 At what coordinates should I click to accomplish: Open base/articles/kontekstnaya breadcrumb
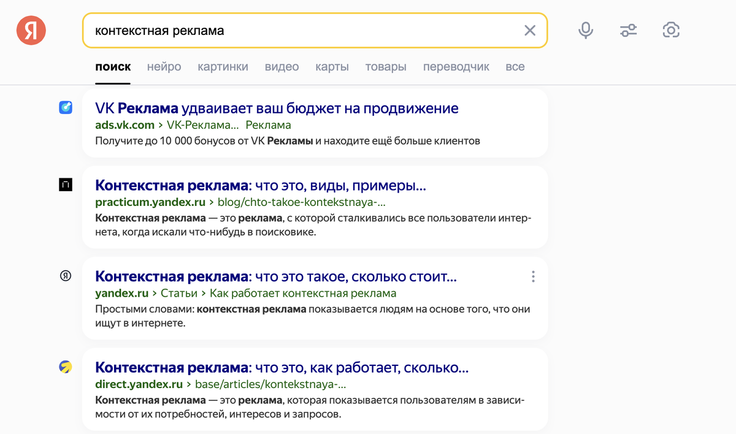(270, 384)
